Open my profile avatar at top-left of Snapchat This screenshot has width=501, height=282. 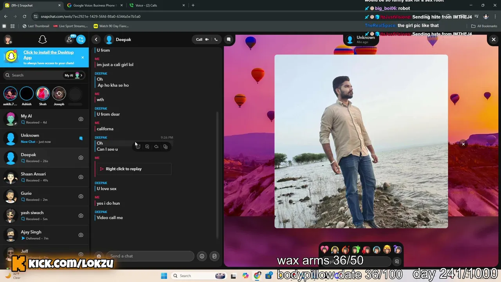tap(8, 40)
